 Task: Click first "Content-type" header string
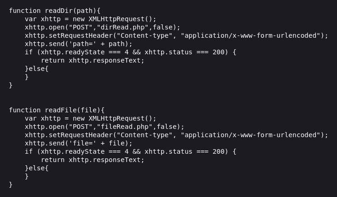(x=145, y=35)
